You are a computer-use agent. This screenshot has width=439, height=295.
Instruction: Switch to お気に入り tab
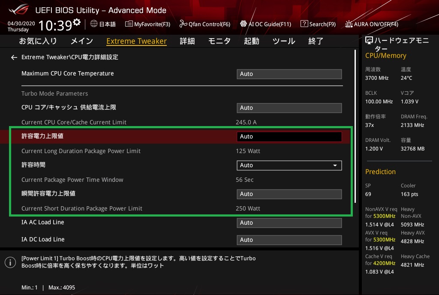(38, 41)
